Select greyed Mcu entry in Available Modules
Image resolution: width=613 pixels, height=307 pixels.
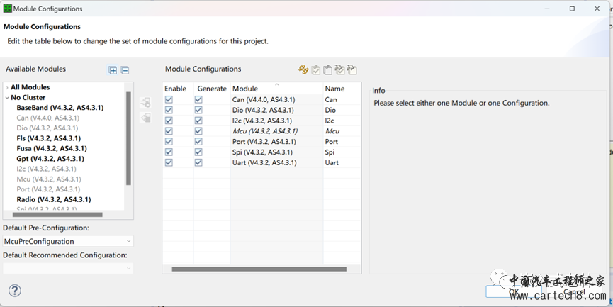48,179
